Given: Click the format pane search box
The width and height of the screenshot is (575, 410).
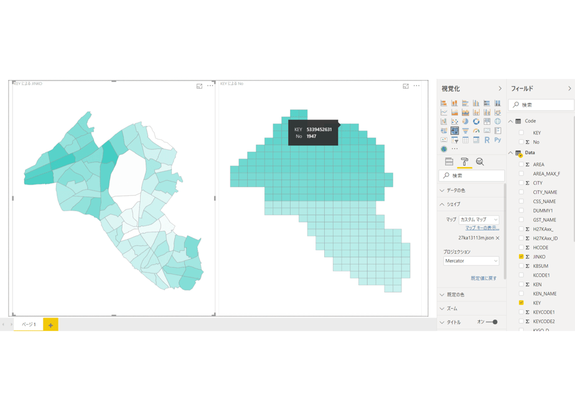Looking at the screenshot, I should click(471, 176).
